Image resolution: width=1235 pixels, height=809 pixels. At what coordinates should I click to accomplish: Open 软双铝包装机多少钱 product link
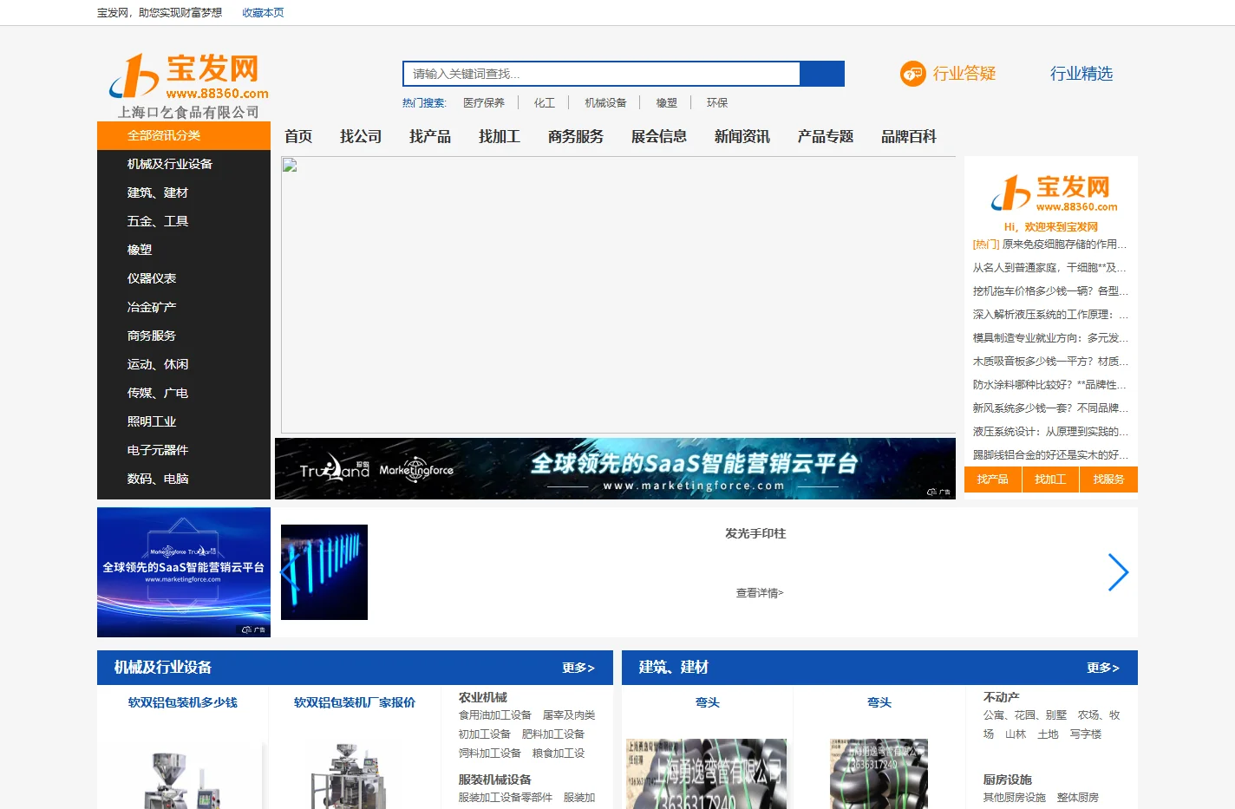(183, 702)
